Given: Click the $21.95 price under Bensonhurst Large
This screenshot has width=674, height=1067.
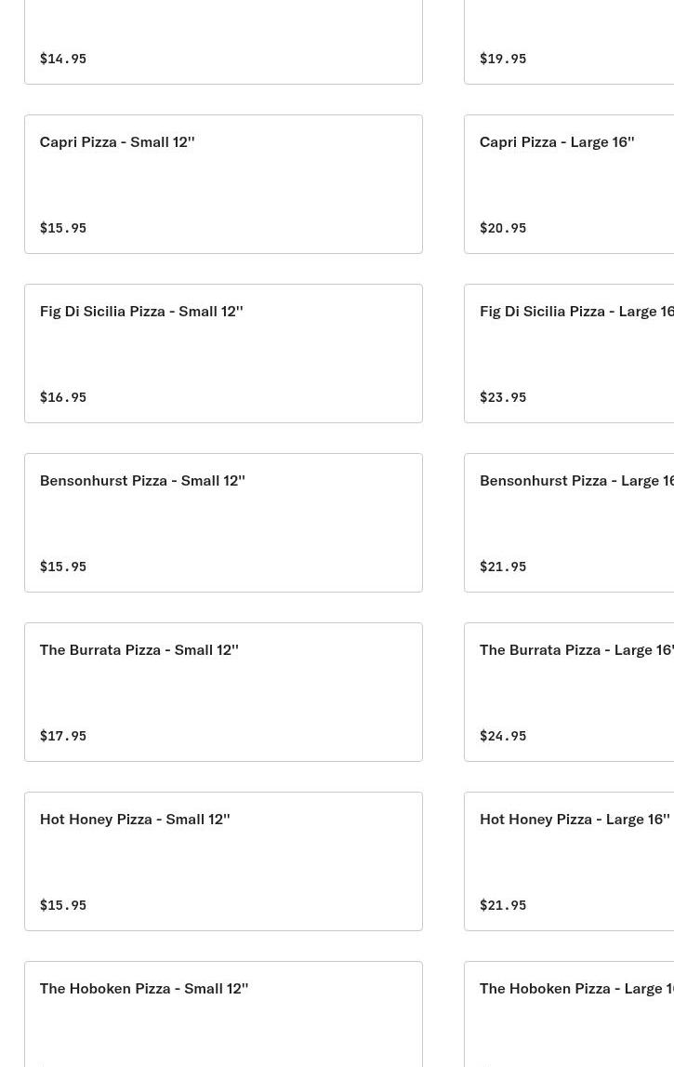Looking at the screenshot, I should coord(503,567).
